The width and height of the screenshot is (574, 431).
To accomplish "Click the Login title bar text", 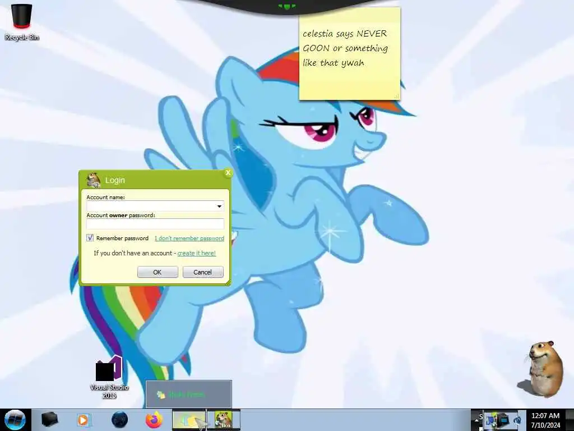I will tap(115, 180).
